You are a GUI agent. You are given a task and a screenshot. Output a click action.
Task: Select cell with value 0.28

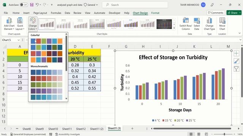pos(75,65)
